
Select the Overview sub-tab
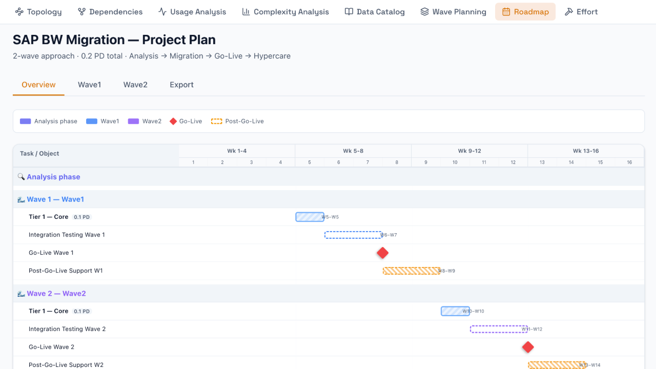[x=38, y=85]
